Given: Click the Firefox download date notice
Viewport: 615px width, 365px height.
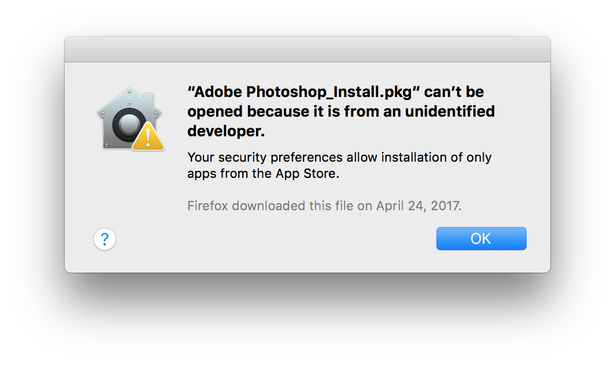Looking at the screenshot, I should click(x=324, y=205).
